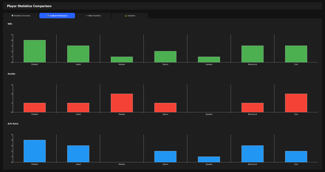This screenshot has height=172, width=325.
Task: Click Jackal's blue K/D Ratio bar
Action: (x=78, y=154)
